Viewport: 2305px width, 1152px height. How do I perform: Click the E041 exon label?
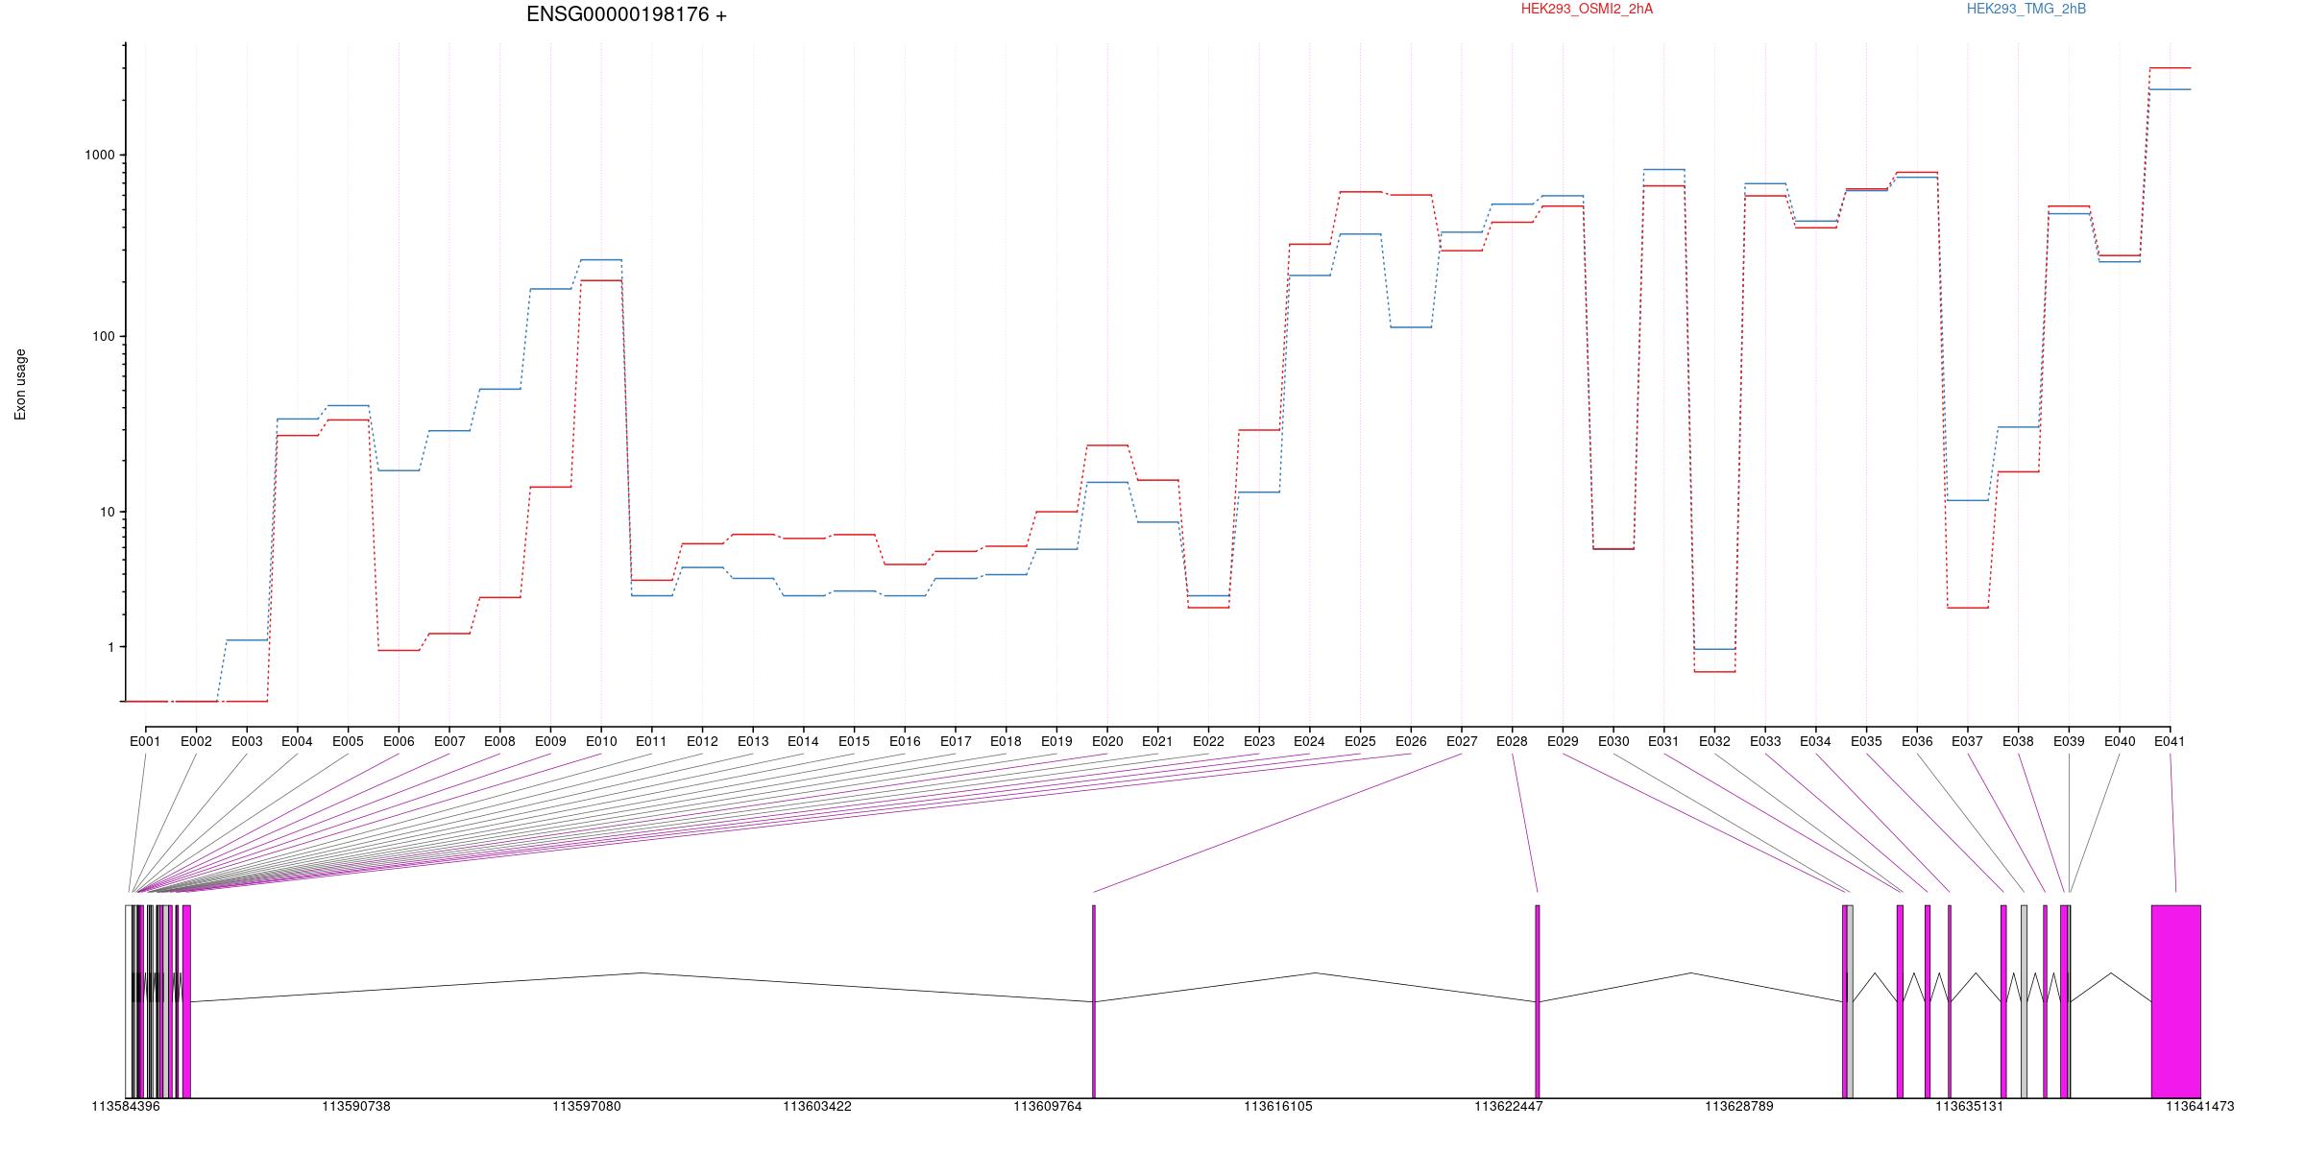(x=2170, y=741)
